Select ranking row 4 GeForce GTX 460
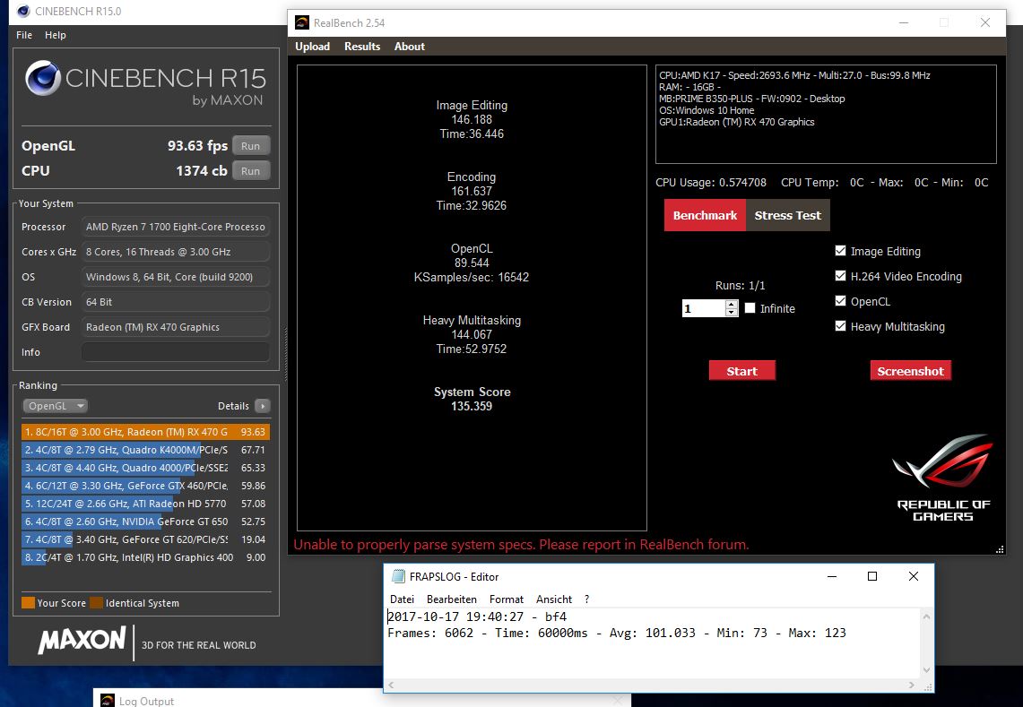Screen dimensions: 1023x707 pyautogui.click(x=145, y=486)
